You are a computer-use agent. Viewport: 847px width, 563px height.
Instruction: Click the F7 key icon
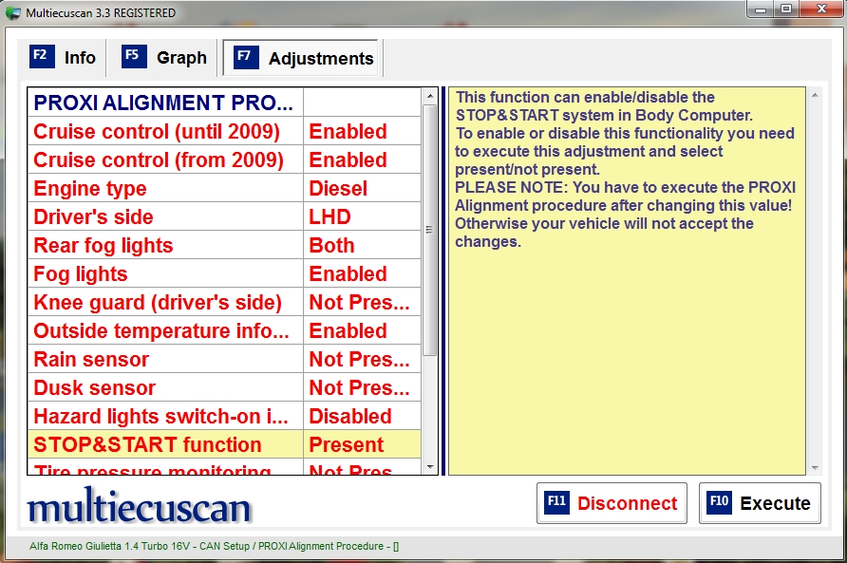[246, 57]
